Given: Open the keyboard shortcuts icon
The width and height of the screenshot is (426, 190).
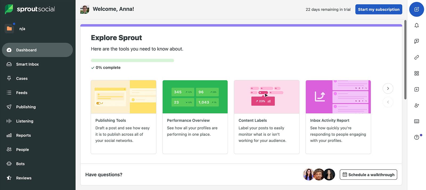Looking at the screenshot, I should click(417, 121).
